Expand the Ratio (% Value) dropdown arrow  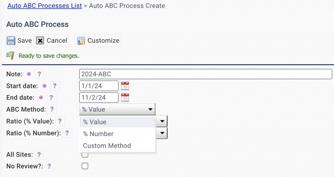point(162,121)
